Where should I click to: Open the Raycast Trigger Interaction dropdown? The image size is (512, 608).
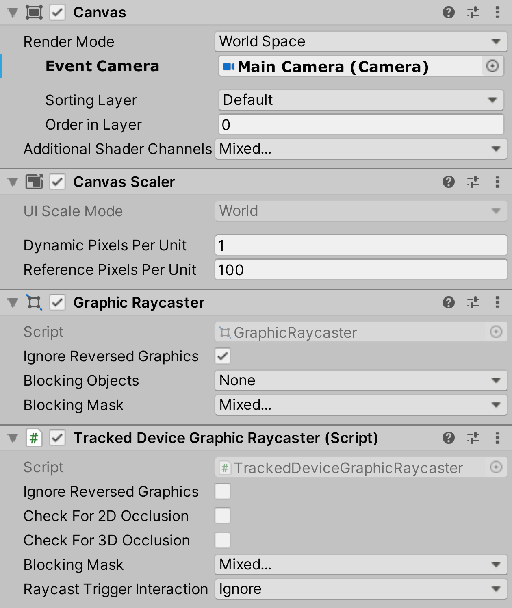[360, 589]
